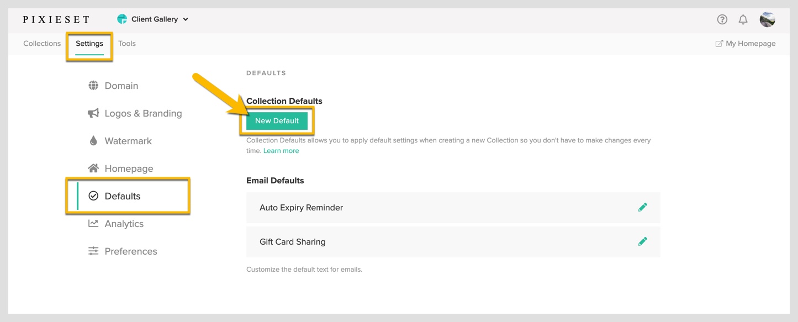Edit Gift Card Sharing pencil icon

pyautogui.click(x=642, y=241)
